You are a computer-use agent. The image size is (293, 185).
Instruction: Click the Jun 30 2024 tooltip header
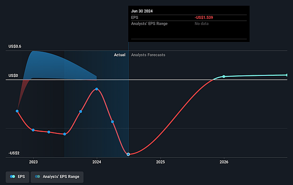coord(142,10)
